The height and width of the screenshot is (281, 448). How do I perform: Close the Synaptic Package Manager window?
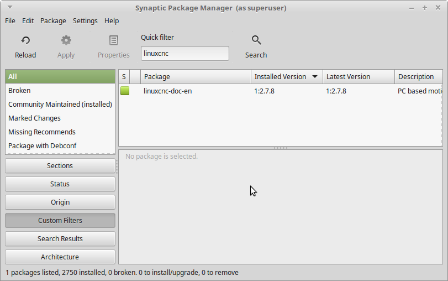pos(438,7)
